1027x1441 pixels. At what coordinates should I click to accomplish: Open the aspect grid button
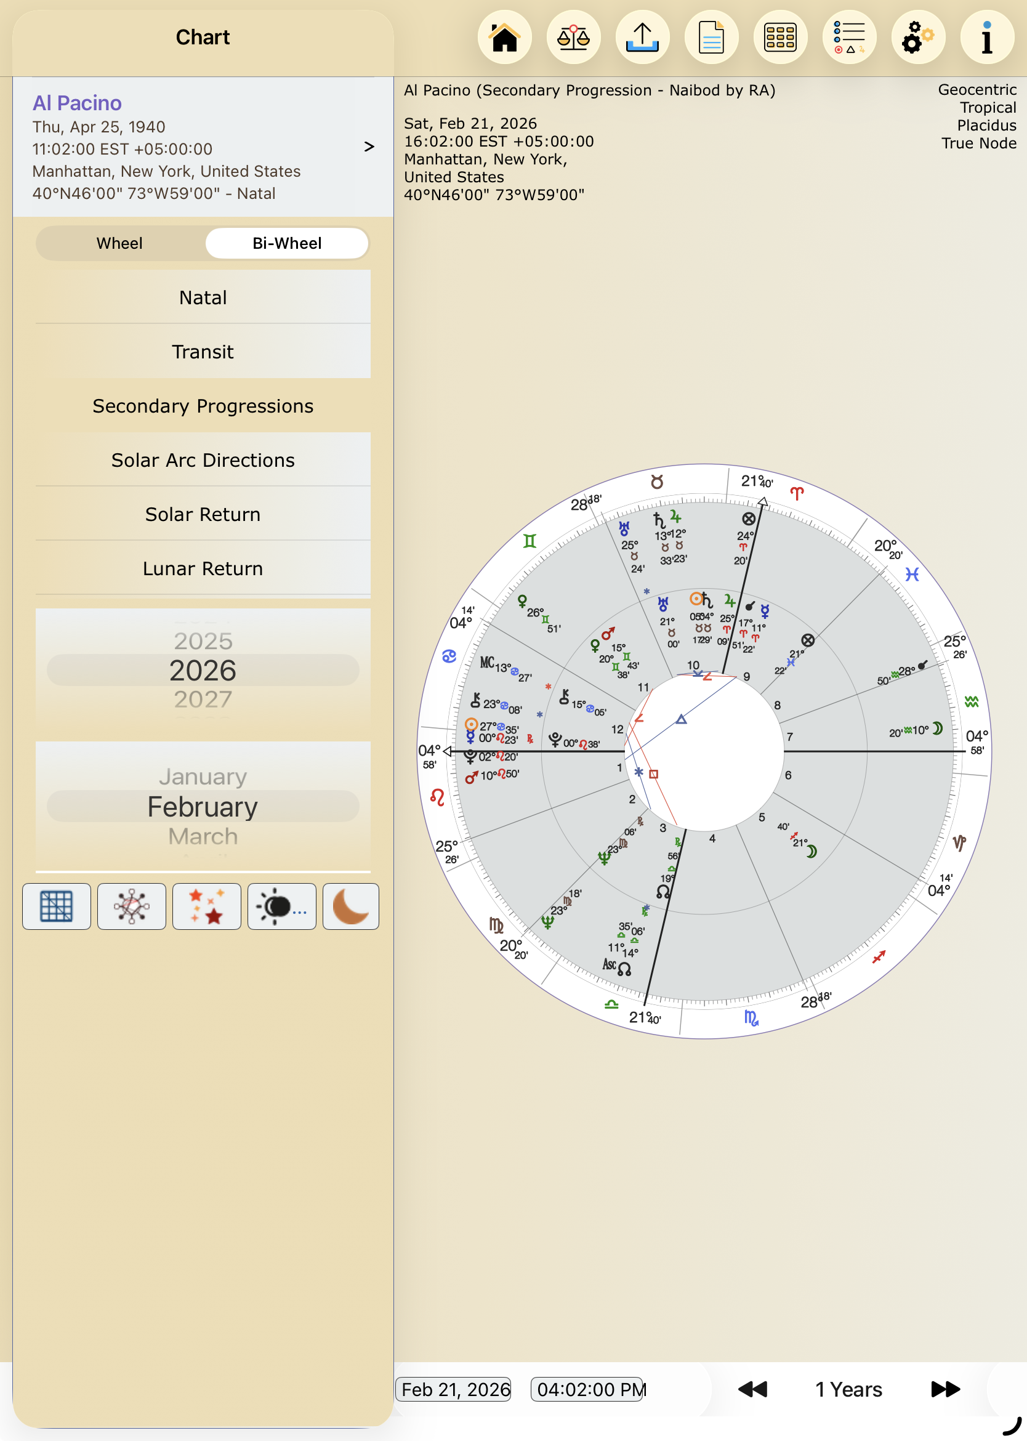[56, 906]
